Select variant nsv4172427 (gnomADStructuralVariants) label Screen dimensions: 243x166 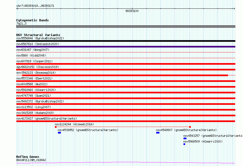tap(47, 118)
